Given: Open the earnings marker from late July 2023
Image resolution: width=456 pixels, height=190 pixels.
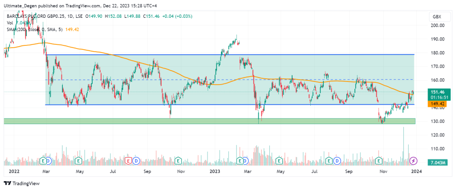Looking at the screenshot, I should tap(330, 160).
